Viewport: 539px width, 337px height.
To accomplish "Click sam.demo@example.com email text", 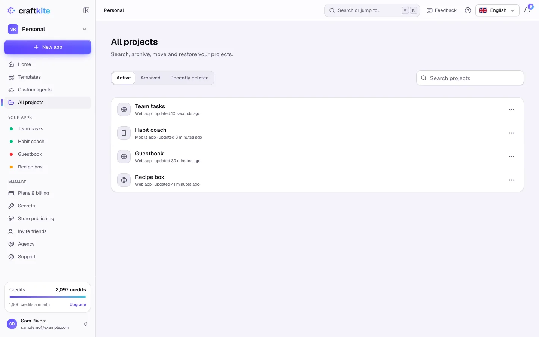I will click(45, 327).
